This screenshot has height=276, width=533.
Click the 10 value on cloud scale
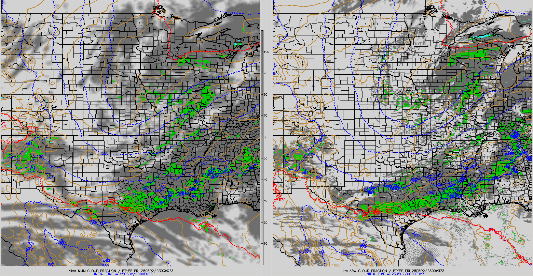tap(265, 244)
